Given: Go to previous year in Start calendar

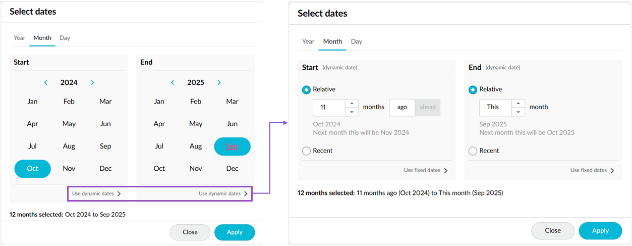Looking at the screenshot, I should 46,82.
